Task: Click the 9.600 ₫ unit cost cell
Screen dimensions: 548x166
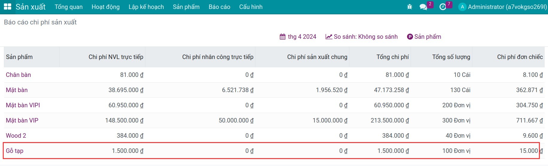Action: coord(533,136)
